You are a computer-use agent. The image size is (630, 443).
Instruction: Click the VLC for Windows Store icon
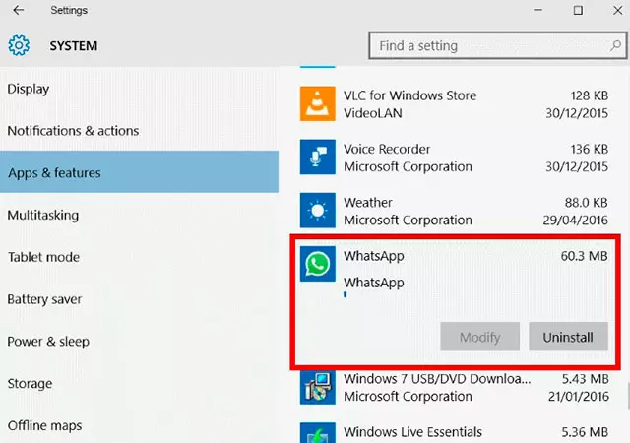click(x=317, y=103)
